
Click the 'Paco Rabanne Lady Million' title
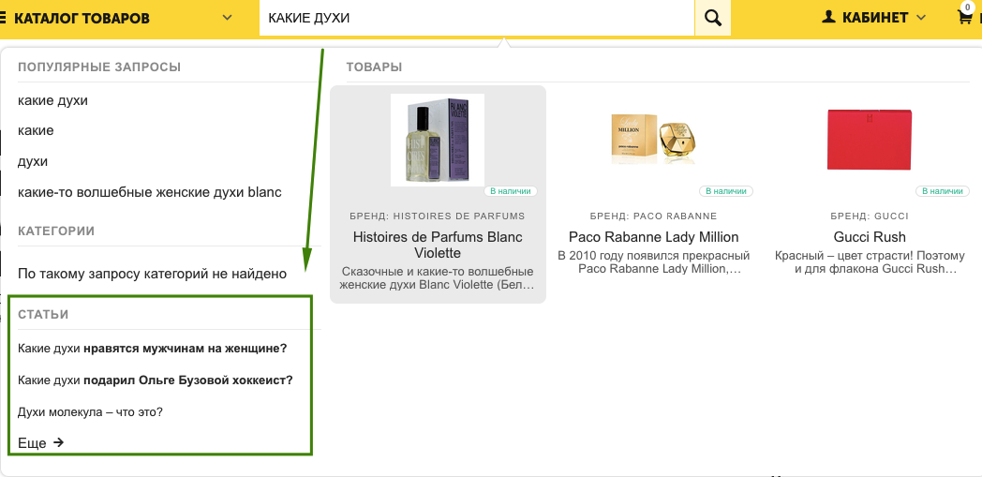click(x=654, y=237)
